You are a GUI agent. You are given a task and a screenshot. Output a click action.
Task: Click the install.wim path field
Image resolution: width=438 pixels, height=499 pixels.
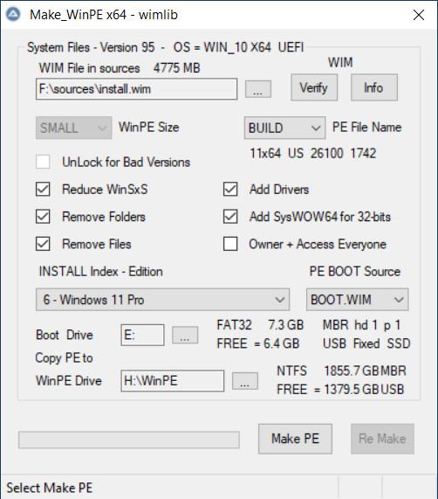point(137,89)
